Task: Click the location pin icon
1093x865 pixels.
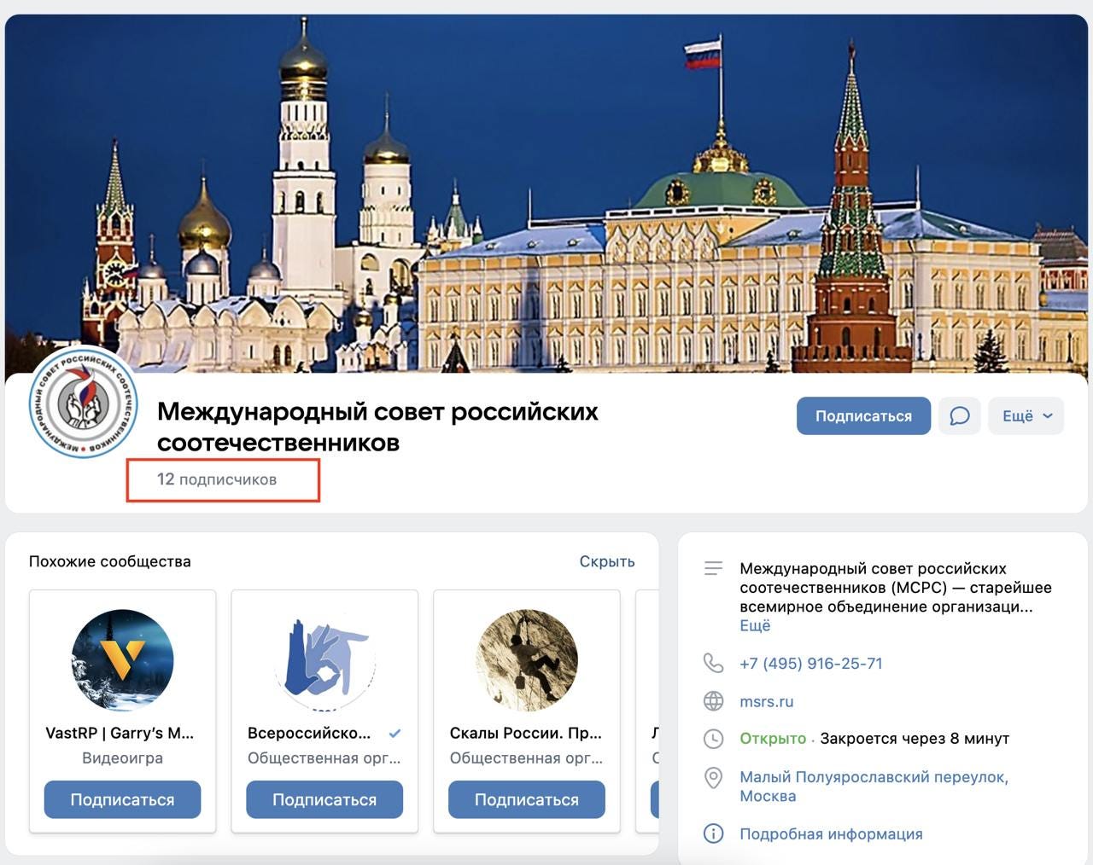Action: click(x=713, y=778)
